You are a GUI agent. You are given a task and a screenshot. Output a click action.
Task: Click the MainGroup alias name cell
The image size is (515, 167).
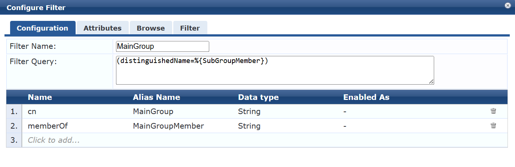[x=153, y=111]
